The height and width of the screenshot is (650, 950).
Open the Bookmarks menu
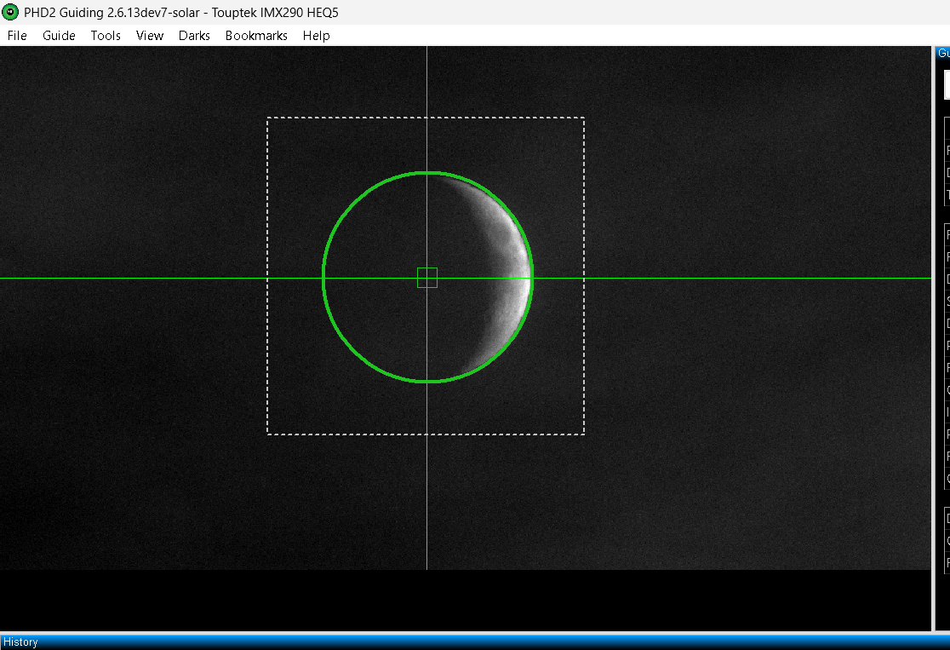tap(256, 36)
